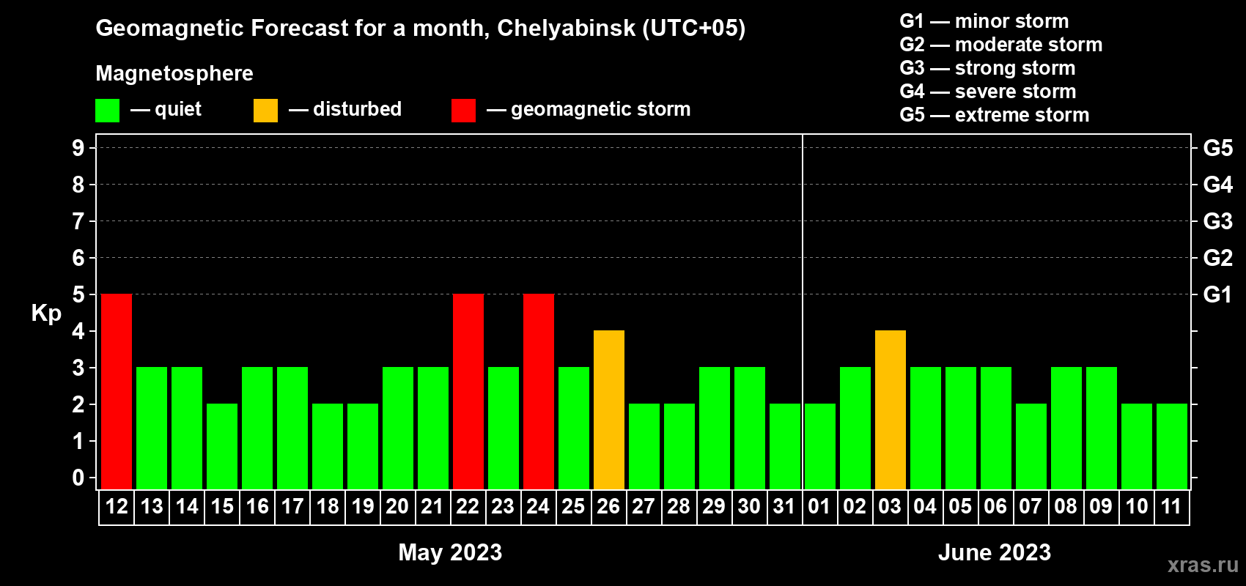
Task: Click date label 16 on the axis
Action: pos(257,506)
